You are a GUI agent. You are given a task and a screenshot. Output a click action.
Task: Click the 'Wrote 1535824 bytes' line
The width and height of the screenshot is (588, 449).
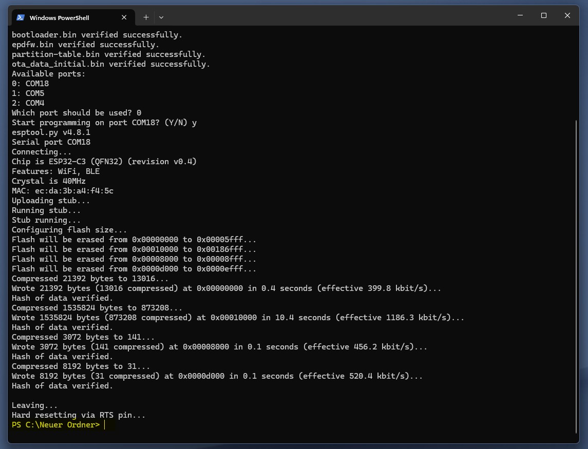[x=238, y=318]
